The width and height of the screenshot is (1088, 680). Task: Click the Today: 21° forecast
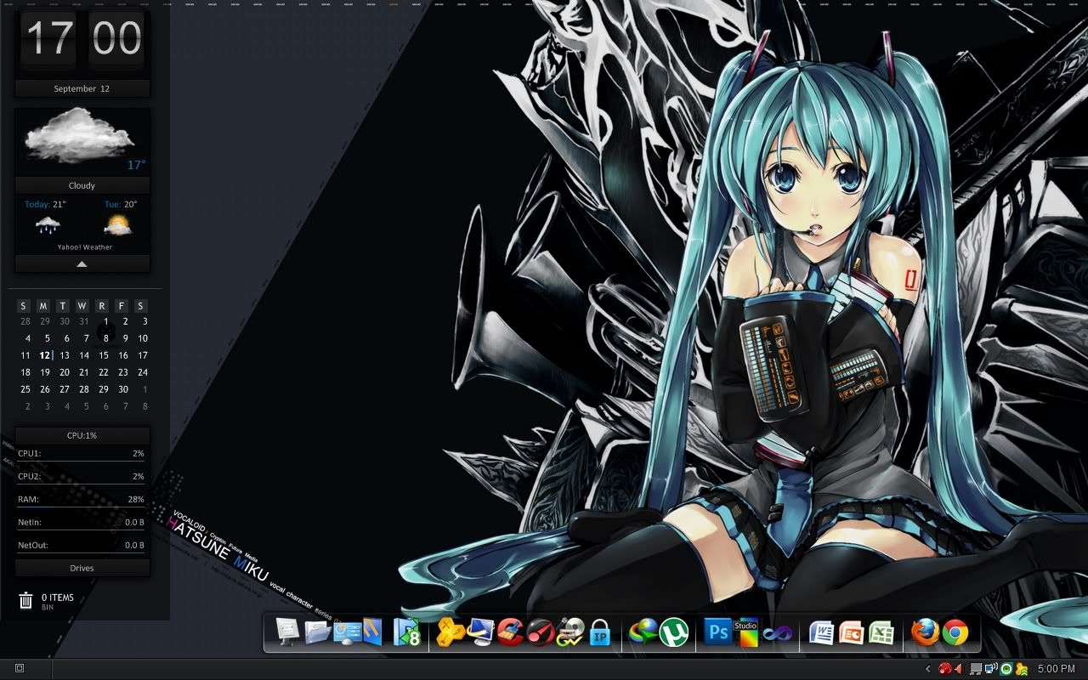(45, 204)
